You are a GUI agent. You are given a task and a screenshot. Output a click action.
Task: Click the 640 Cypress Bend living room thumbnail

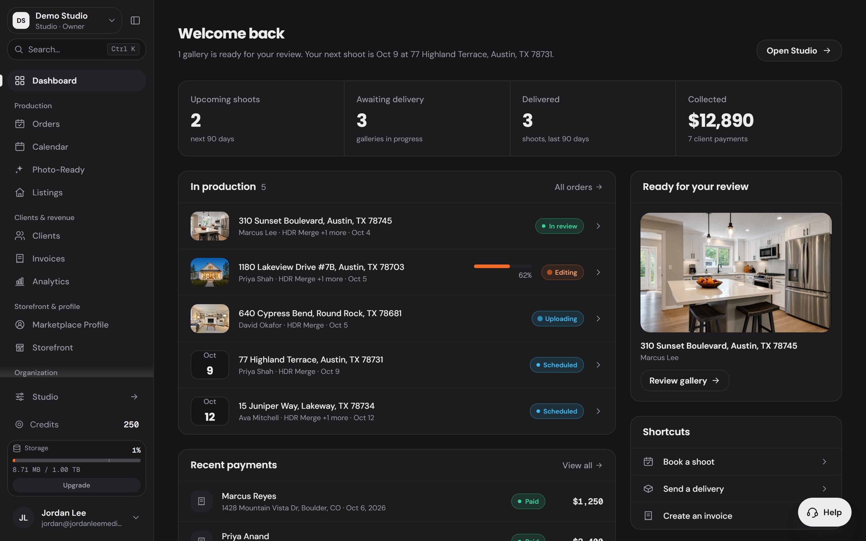pos(210,319)
